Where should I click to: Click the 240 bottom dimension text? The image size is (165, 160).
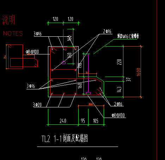tap(63, 121)
